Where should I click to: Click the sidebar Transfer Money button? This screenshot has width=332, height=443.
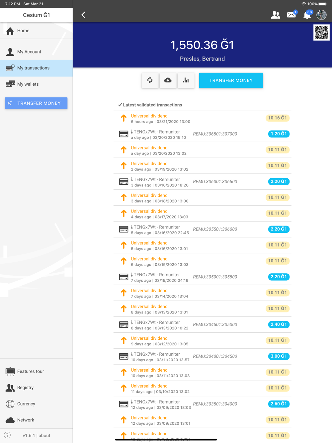coord(36,103)
